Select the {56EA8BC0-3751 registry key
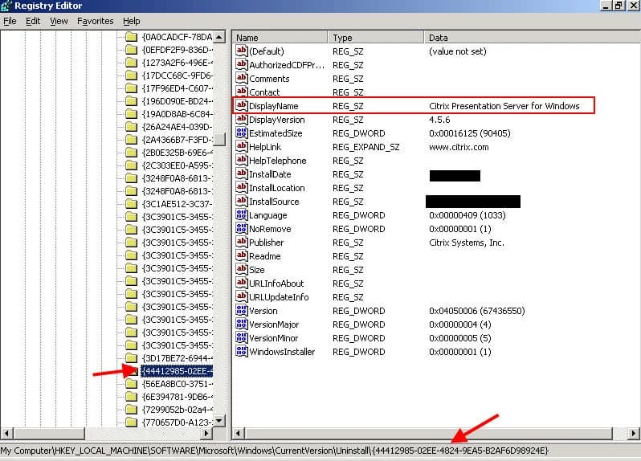Image resolution: width=641 pixels, height=461 pixels. (x=178, y=384)
